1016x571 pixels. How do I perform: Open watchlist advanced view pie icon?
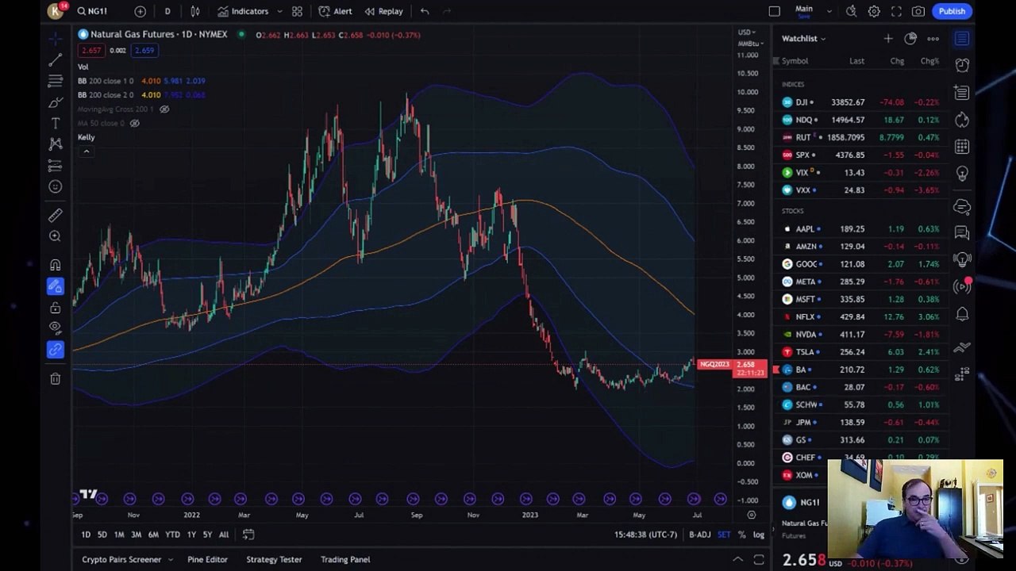pos(910,38)
